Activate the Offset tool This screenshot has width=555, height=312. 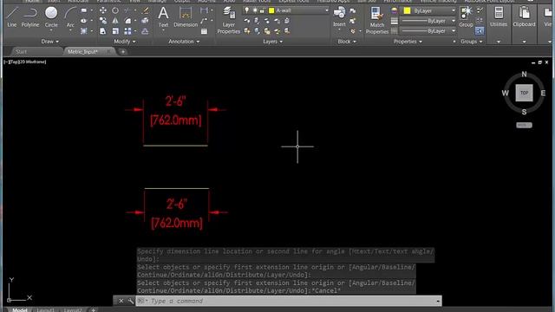coord(145,31)
